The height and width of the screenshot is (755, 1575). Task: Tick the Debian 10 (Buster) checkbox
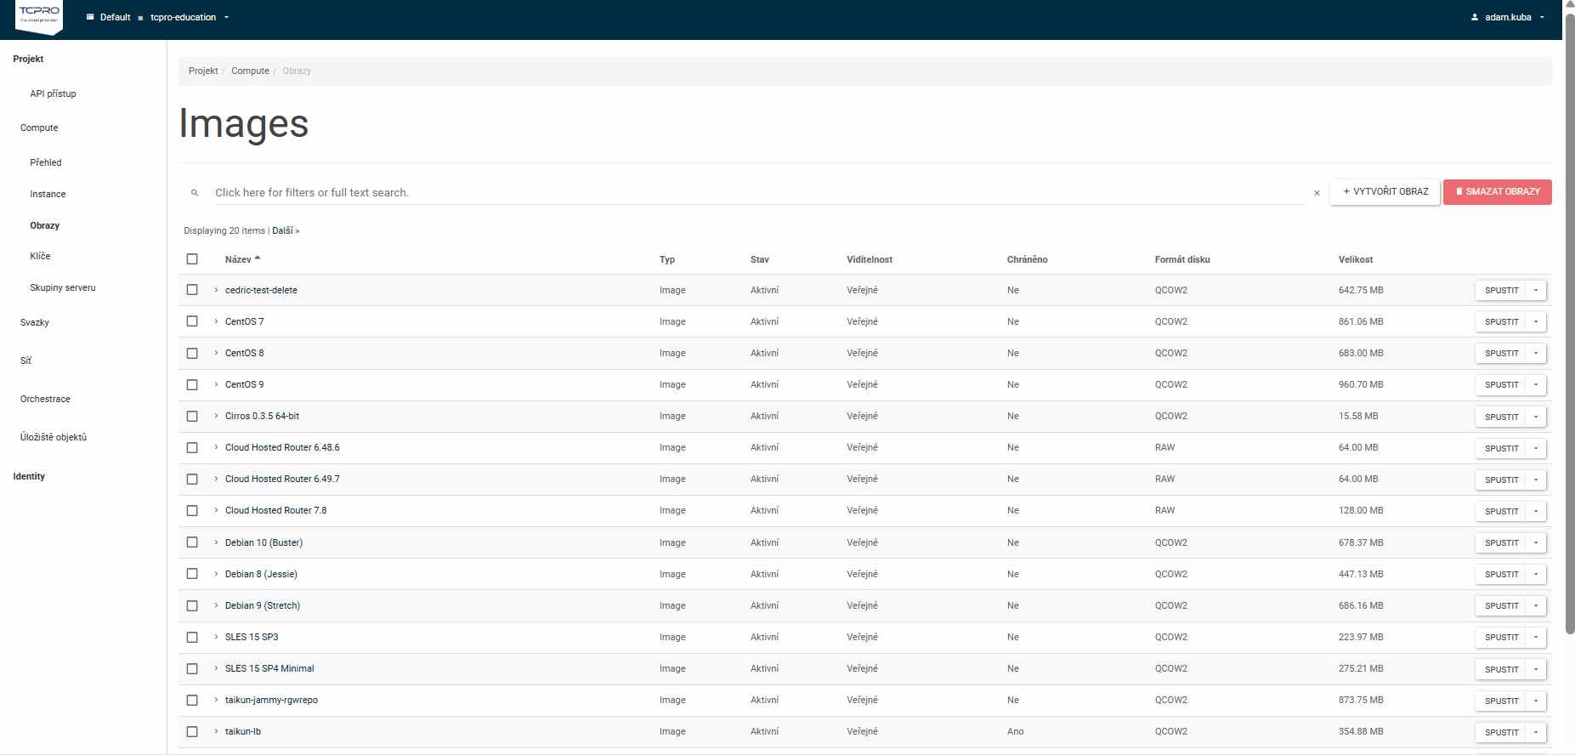192,542
